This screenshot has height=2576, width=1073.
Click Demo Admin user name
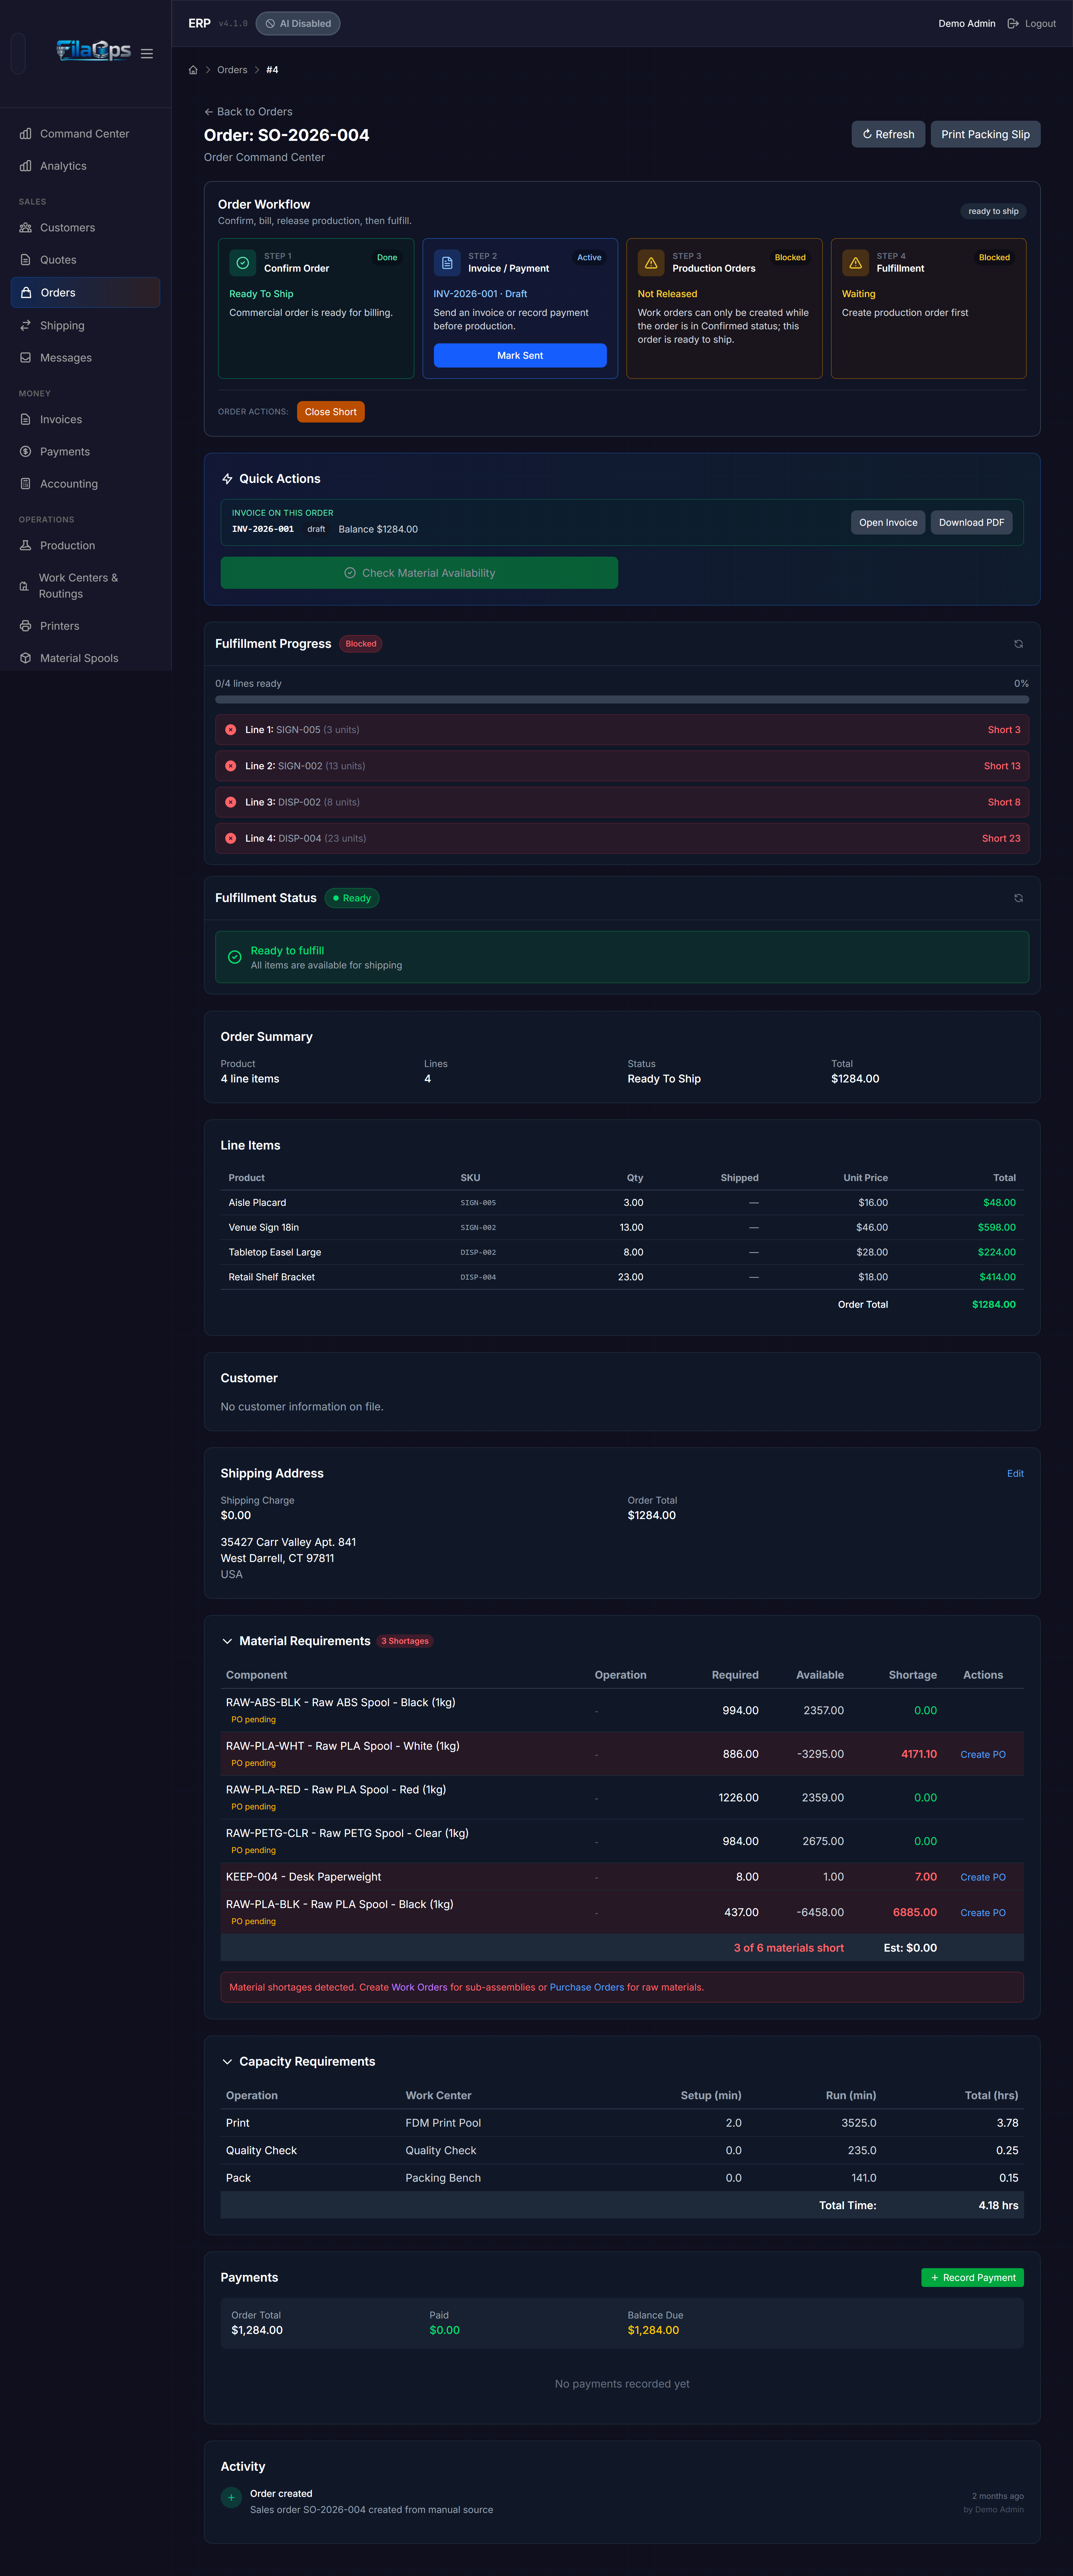pyautogui.click(x=967, y=24)
